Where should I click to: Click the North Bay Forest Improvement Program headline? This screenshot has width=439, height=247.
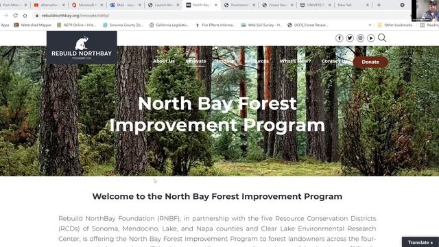click(x=217, y=115)
